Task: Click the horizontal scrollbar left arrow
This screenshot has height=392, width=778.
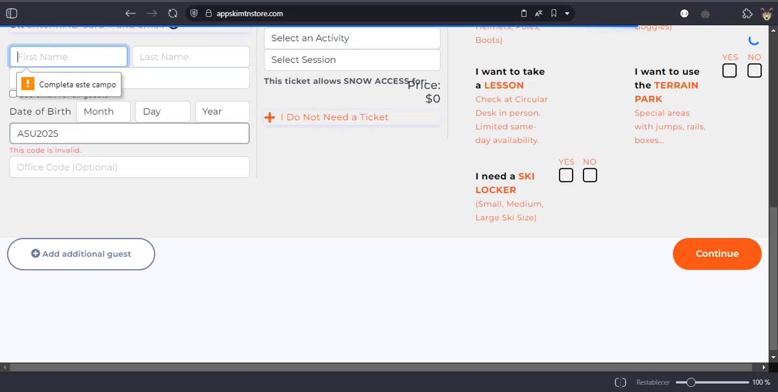Action: click(x=5, y=367)
